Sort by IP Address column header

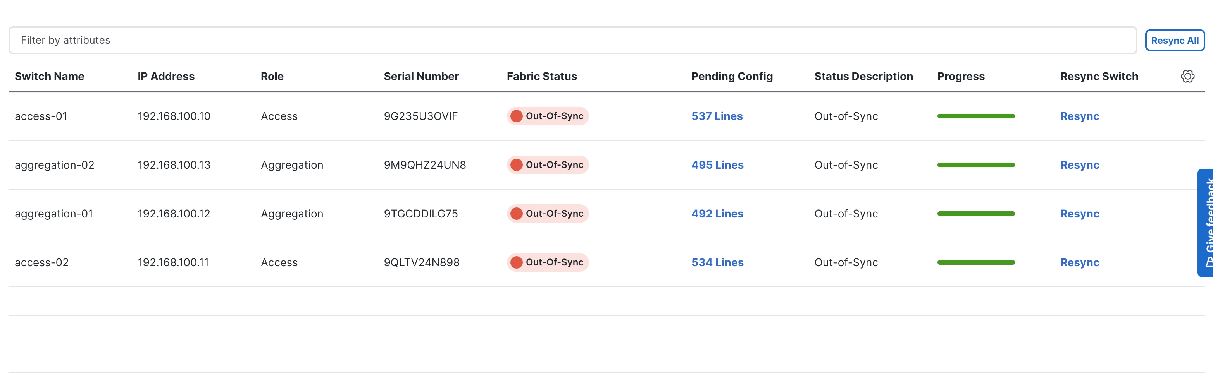coord(166,76)
